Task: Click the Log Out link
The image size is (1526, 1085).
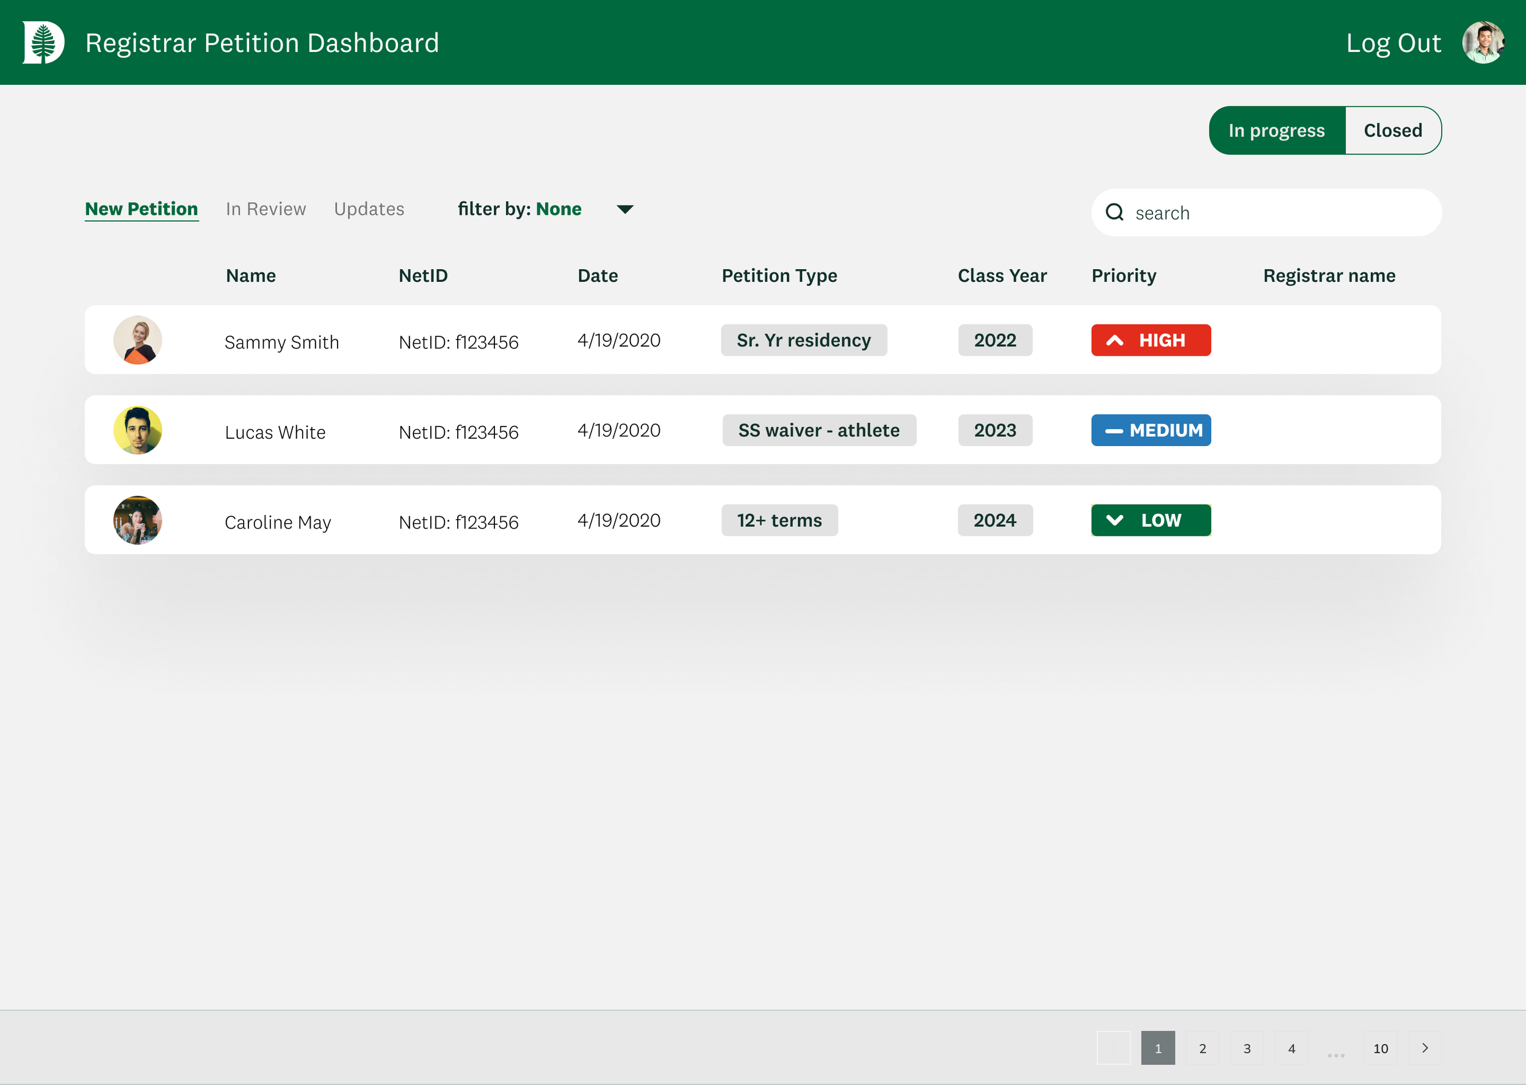Action: coord(1393,43)
